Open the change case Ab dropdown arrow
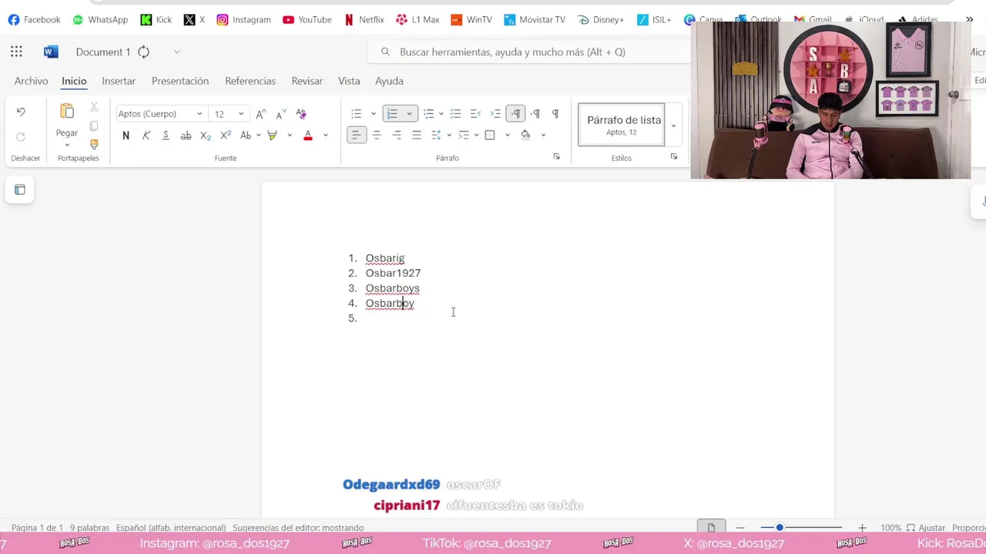 coord(258,135)
